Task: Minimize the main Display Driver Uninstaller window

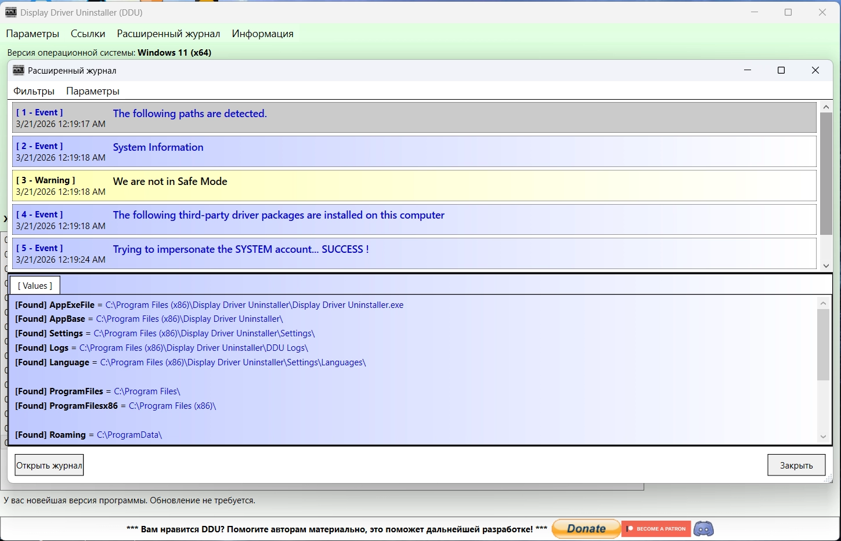Action: [755, 12]
